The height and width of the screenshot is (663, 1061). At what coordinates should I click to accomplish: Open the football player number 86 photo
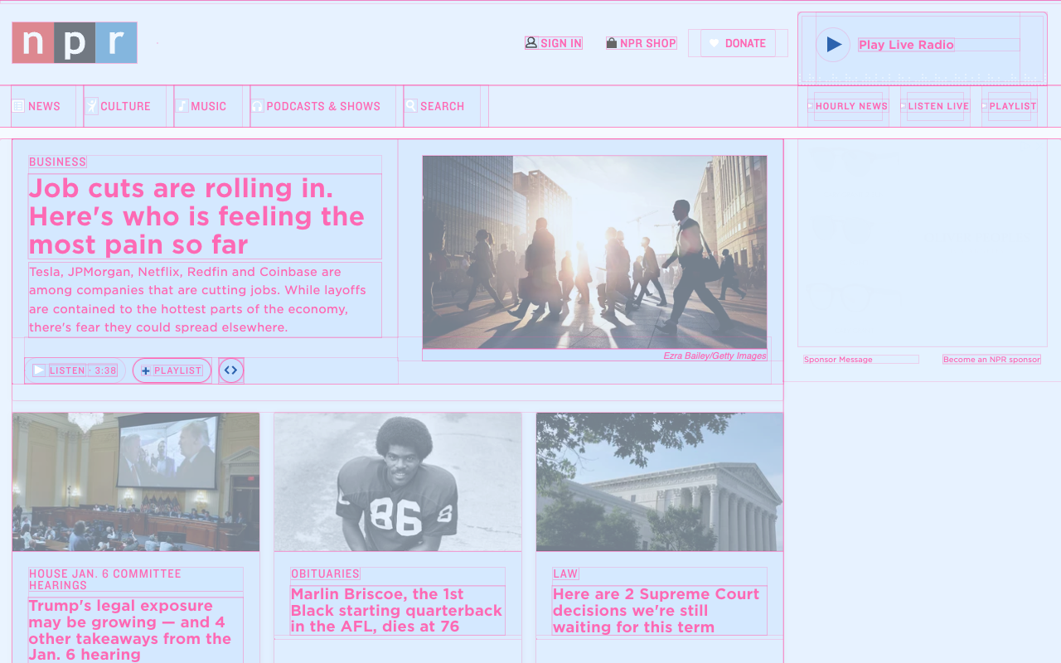point(398,482)
